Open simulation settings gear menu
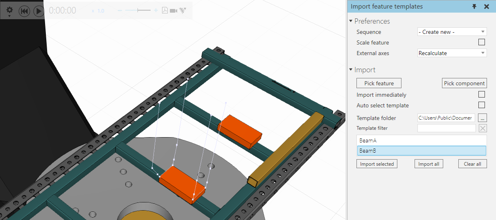Screen dimensions: 496x220 tap(9, 11)
